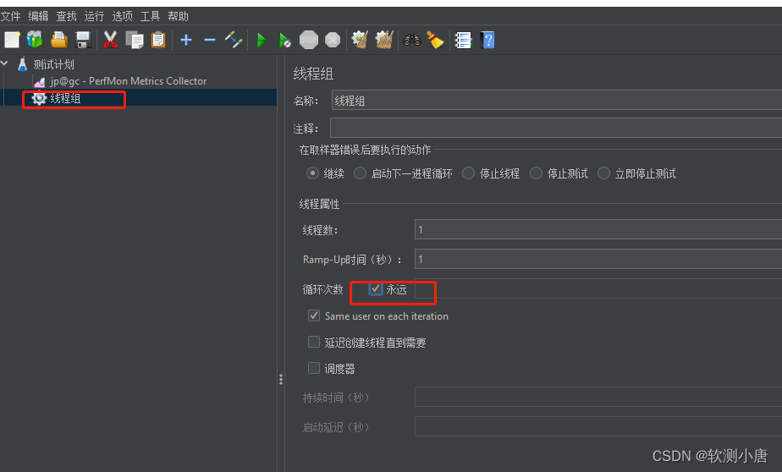Select jp@gc - PerfMon Metrics Collector text
Screen dimensions: 782x472
pyautogui.click(x=128, y=81)
